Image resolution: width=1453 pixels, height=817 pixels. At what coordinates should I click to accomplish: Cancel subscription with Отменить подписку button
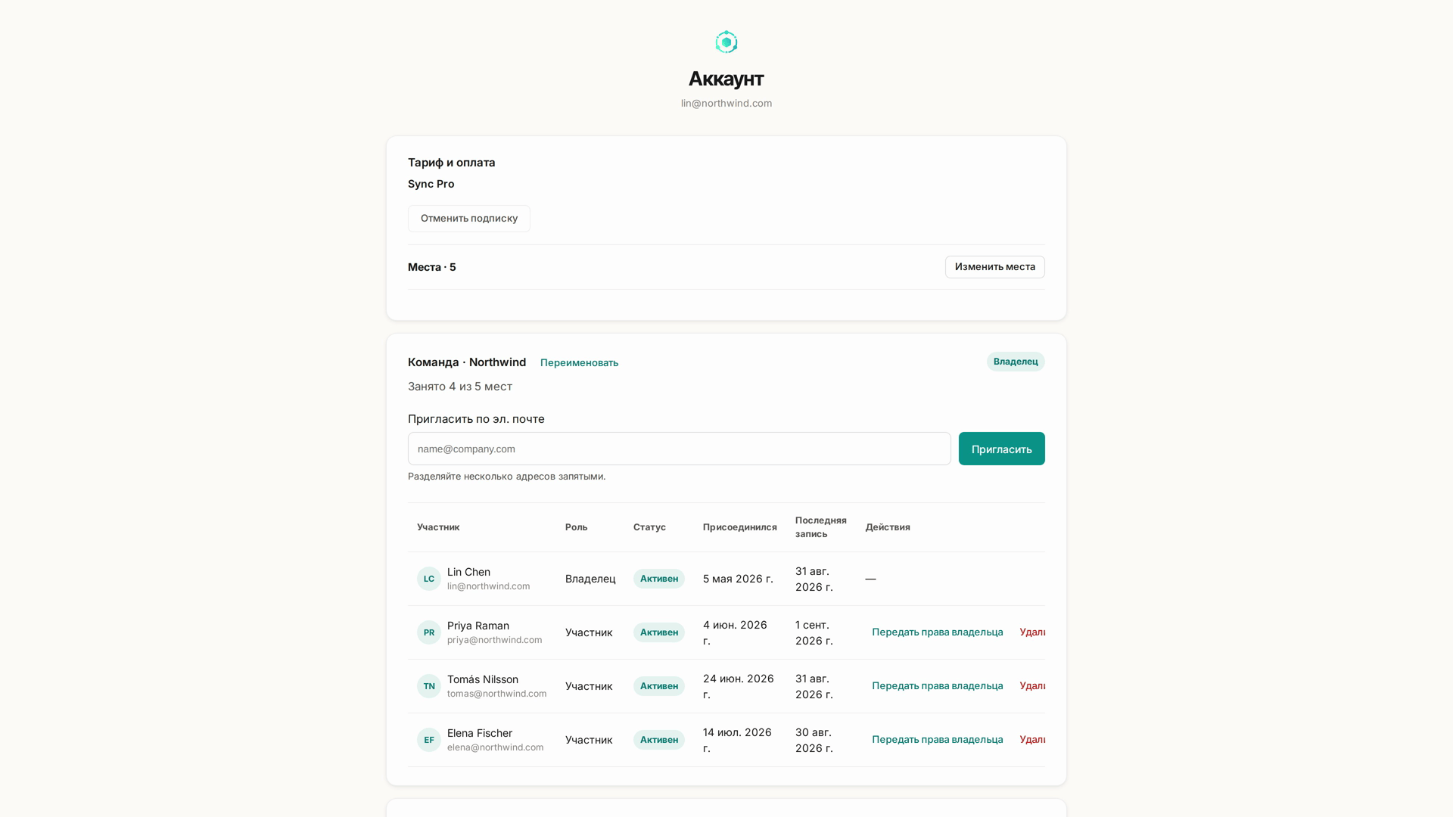469,219
